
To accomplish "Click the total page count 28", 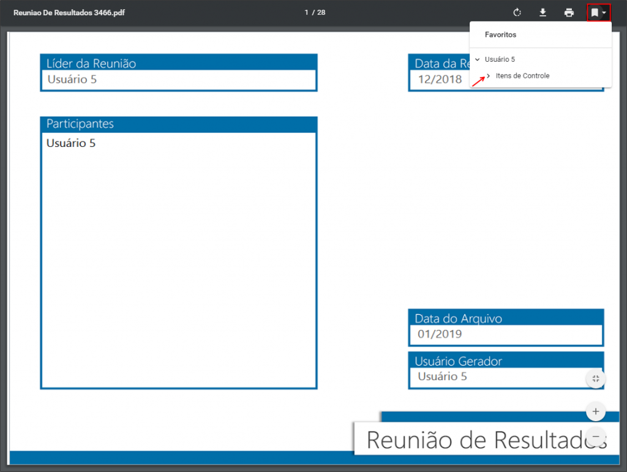I will pos(321,12).
